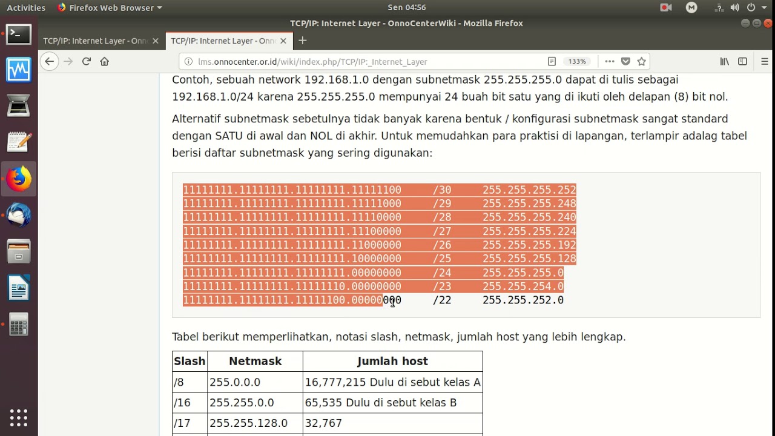Launch System Monitor from the dock

[x=19, y=71]
